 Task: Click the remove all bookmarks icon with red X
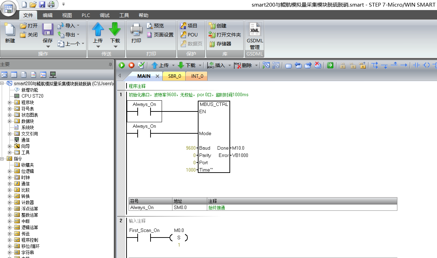click(318, 65)
